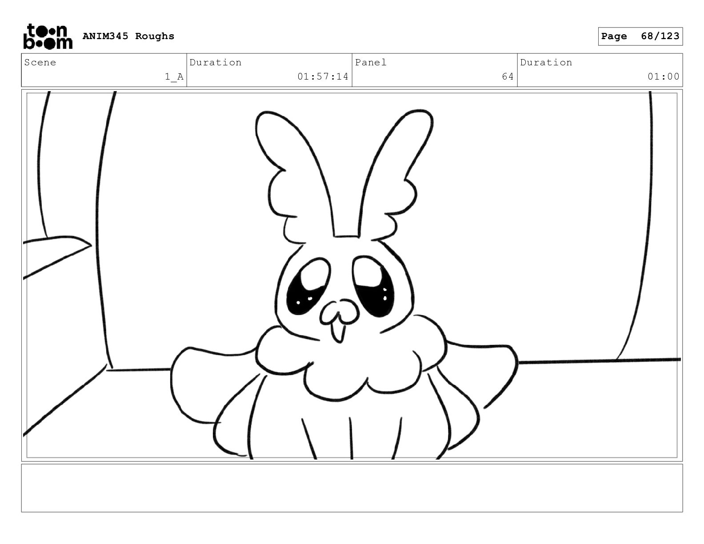Click the 'Scene' header label

pos(40,63)
